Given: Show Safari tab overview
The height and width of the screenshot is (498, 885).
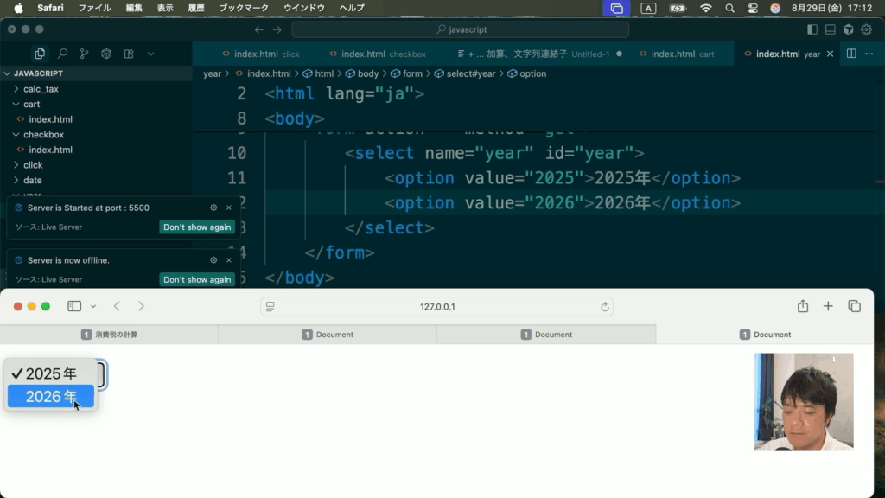Looking at the screenshot, I should click(x=854, y=306).
